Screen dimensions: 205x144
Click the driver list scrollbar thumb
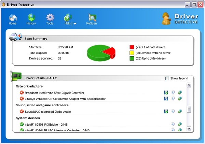189,109
